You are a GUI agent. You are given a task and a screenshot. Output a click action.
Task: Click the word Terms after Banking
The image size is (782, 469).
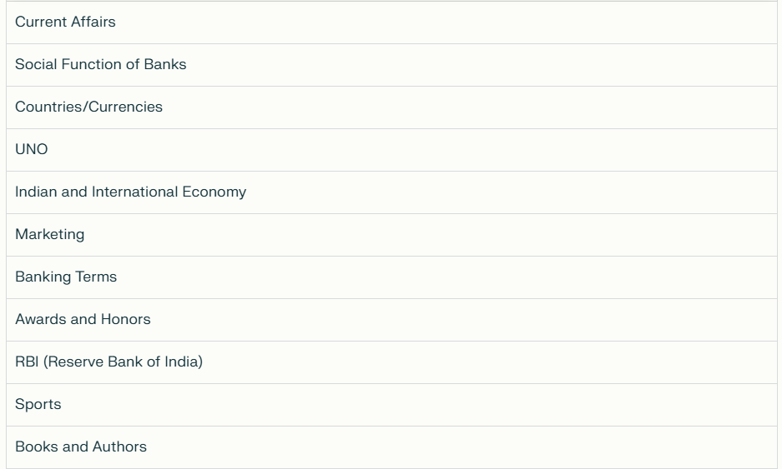(96, 277)
